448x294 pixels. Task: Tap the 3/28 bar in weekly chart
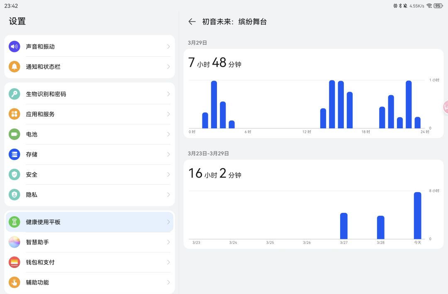pyautogui.click(x=380, y=227)
